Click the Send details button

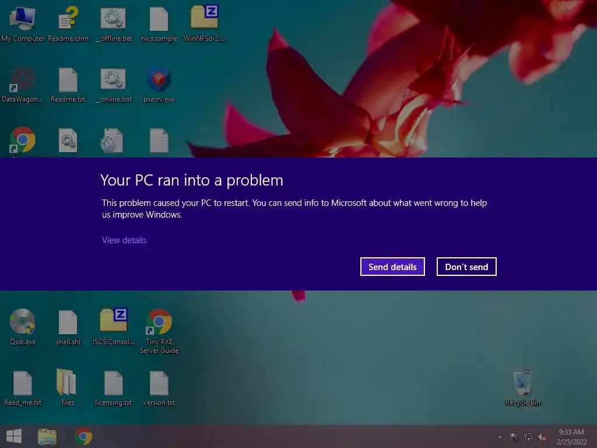(392, 267)
